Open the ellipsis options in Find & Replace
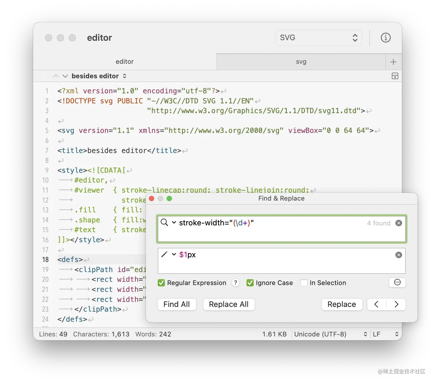Screen dimensions: 435x384 tap(397, 283)
